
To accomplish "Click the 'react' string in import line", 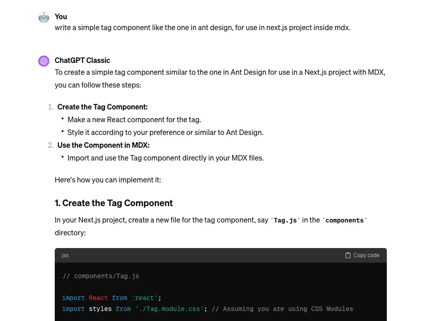I will (145, 298).
